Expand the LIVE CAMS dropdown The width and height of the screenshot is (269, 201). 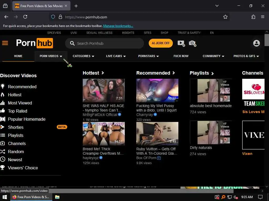116,56
